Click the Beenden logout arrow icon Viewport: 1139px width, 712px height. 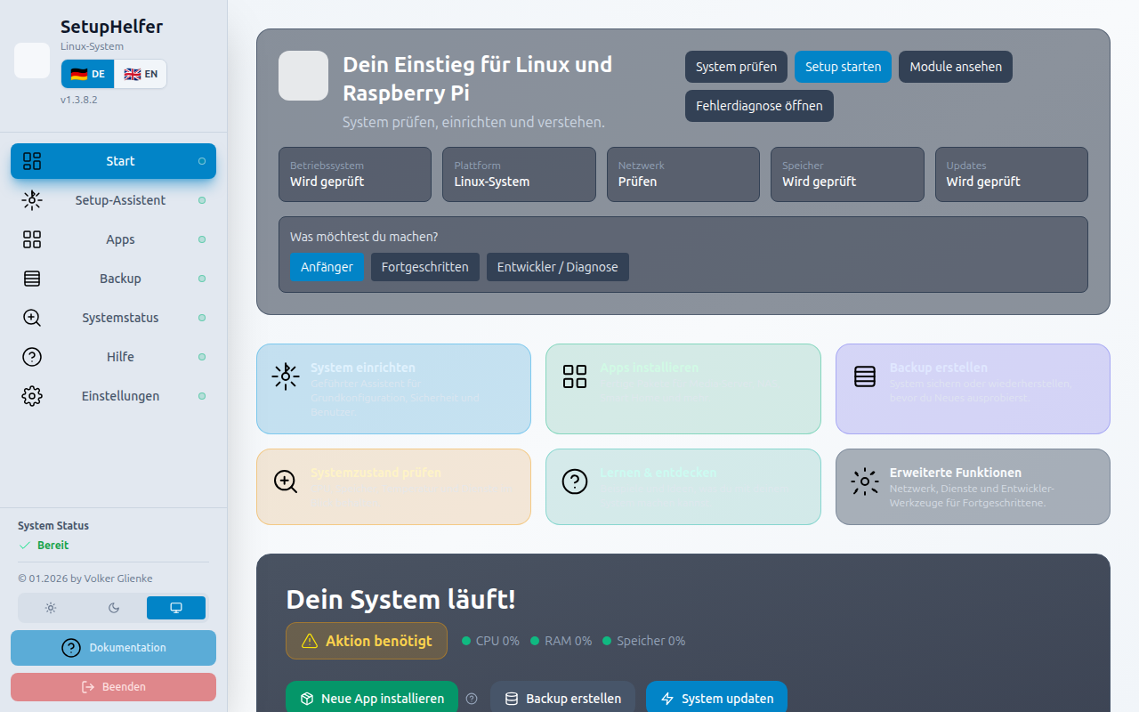(88, 687)
